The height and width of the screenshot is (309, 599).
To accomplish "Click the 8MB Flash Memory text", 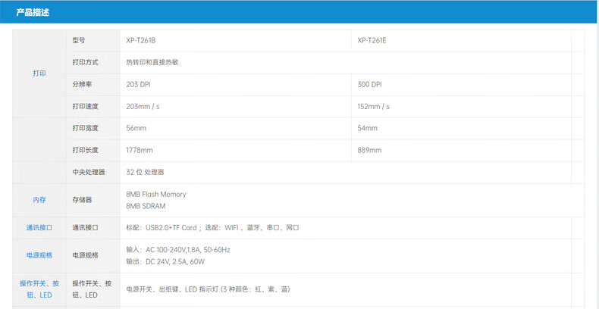I will point(155,195).
